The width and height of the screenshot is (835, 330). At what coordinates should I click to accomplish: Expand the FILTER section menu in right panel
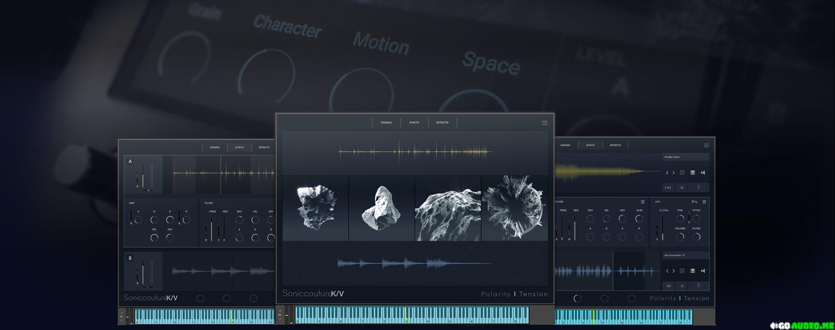point(643,202)
